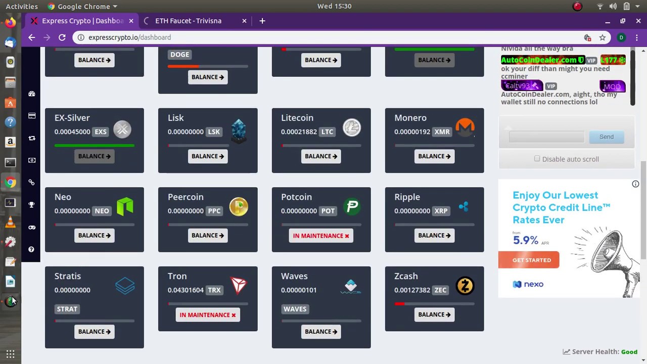
Task: Click the EX-Silver green progress bar
Action: 95,146
